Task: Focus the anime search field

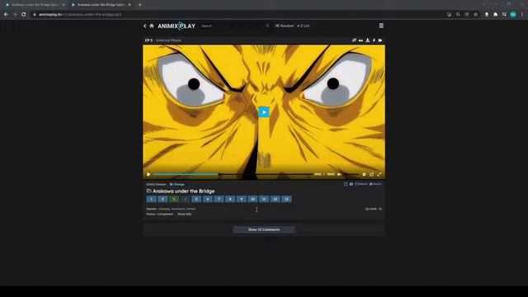Action: pyautogui.click(x=233, y=26)
